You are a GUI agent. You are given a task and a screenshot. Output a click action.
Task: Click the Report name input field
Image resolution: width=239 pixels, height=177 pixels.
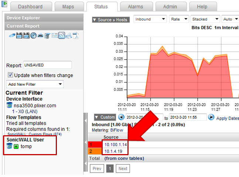coord(47,65)
